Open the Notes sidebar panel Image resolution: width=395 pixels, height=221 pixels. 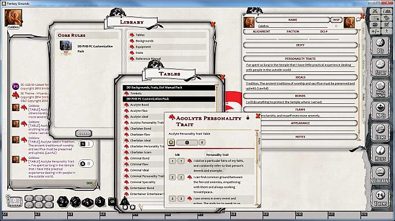click(x=380, y=154)
